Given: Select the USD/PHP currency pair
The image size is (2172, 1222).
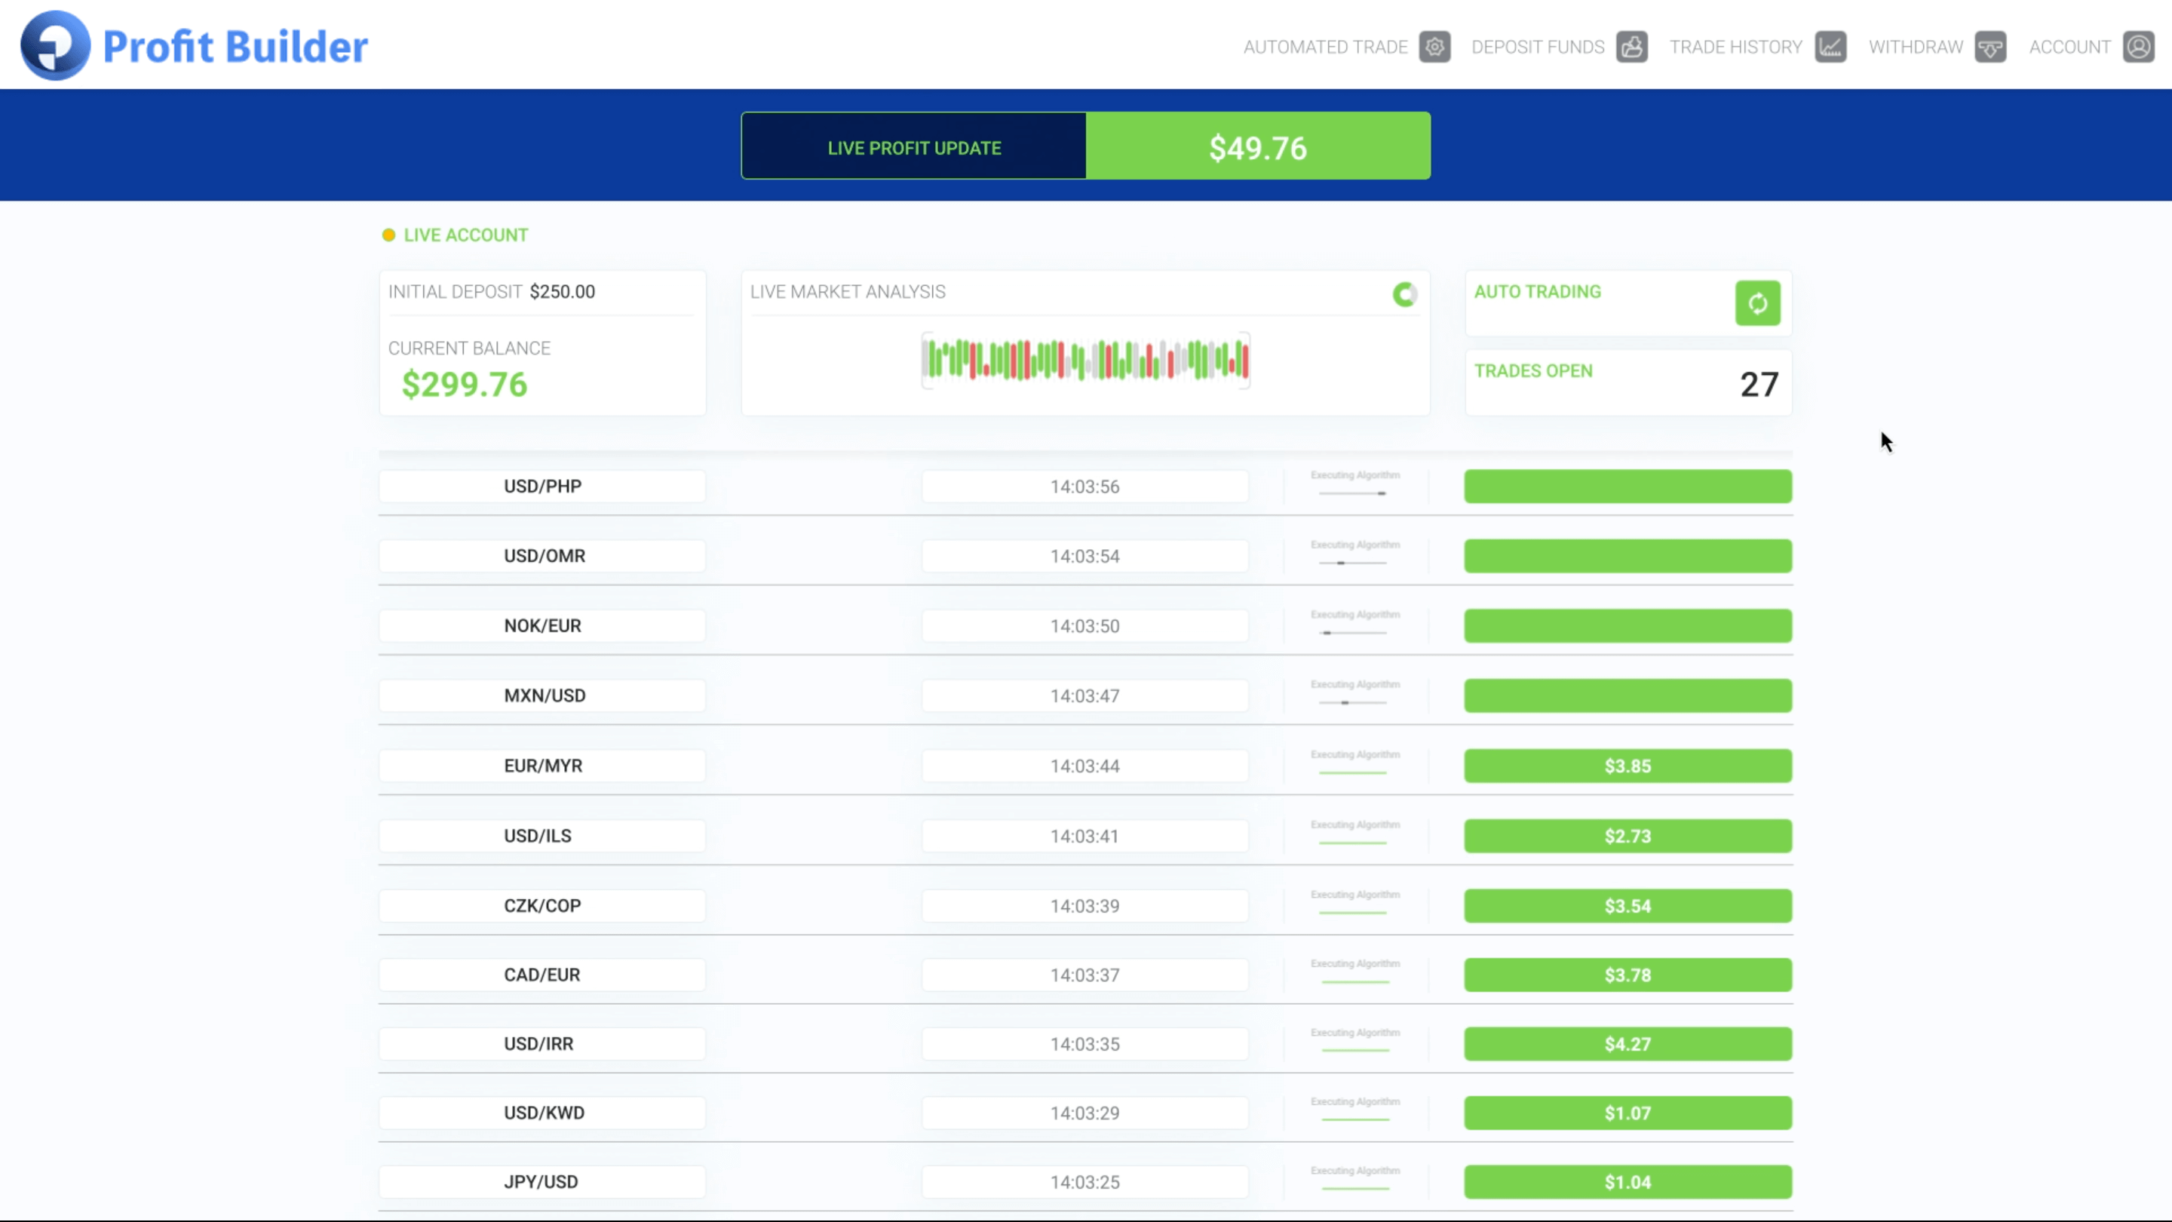Looking at the screenshot, I should coord(542,487).
